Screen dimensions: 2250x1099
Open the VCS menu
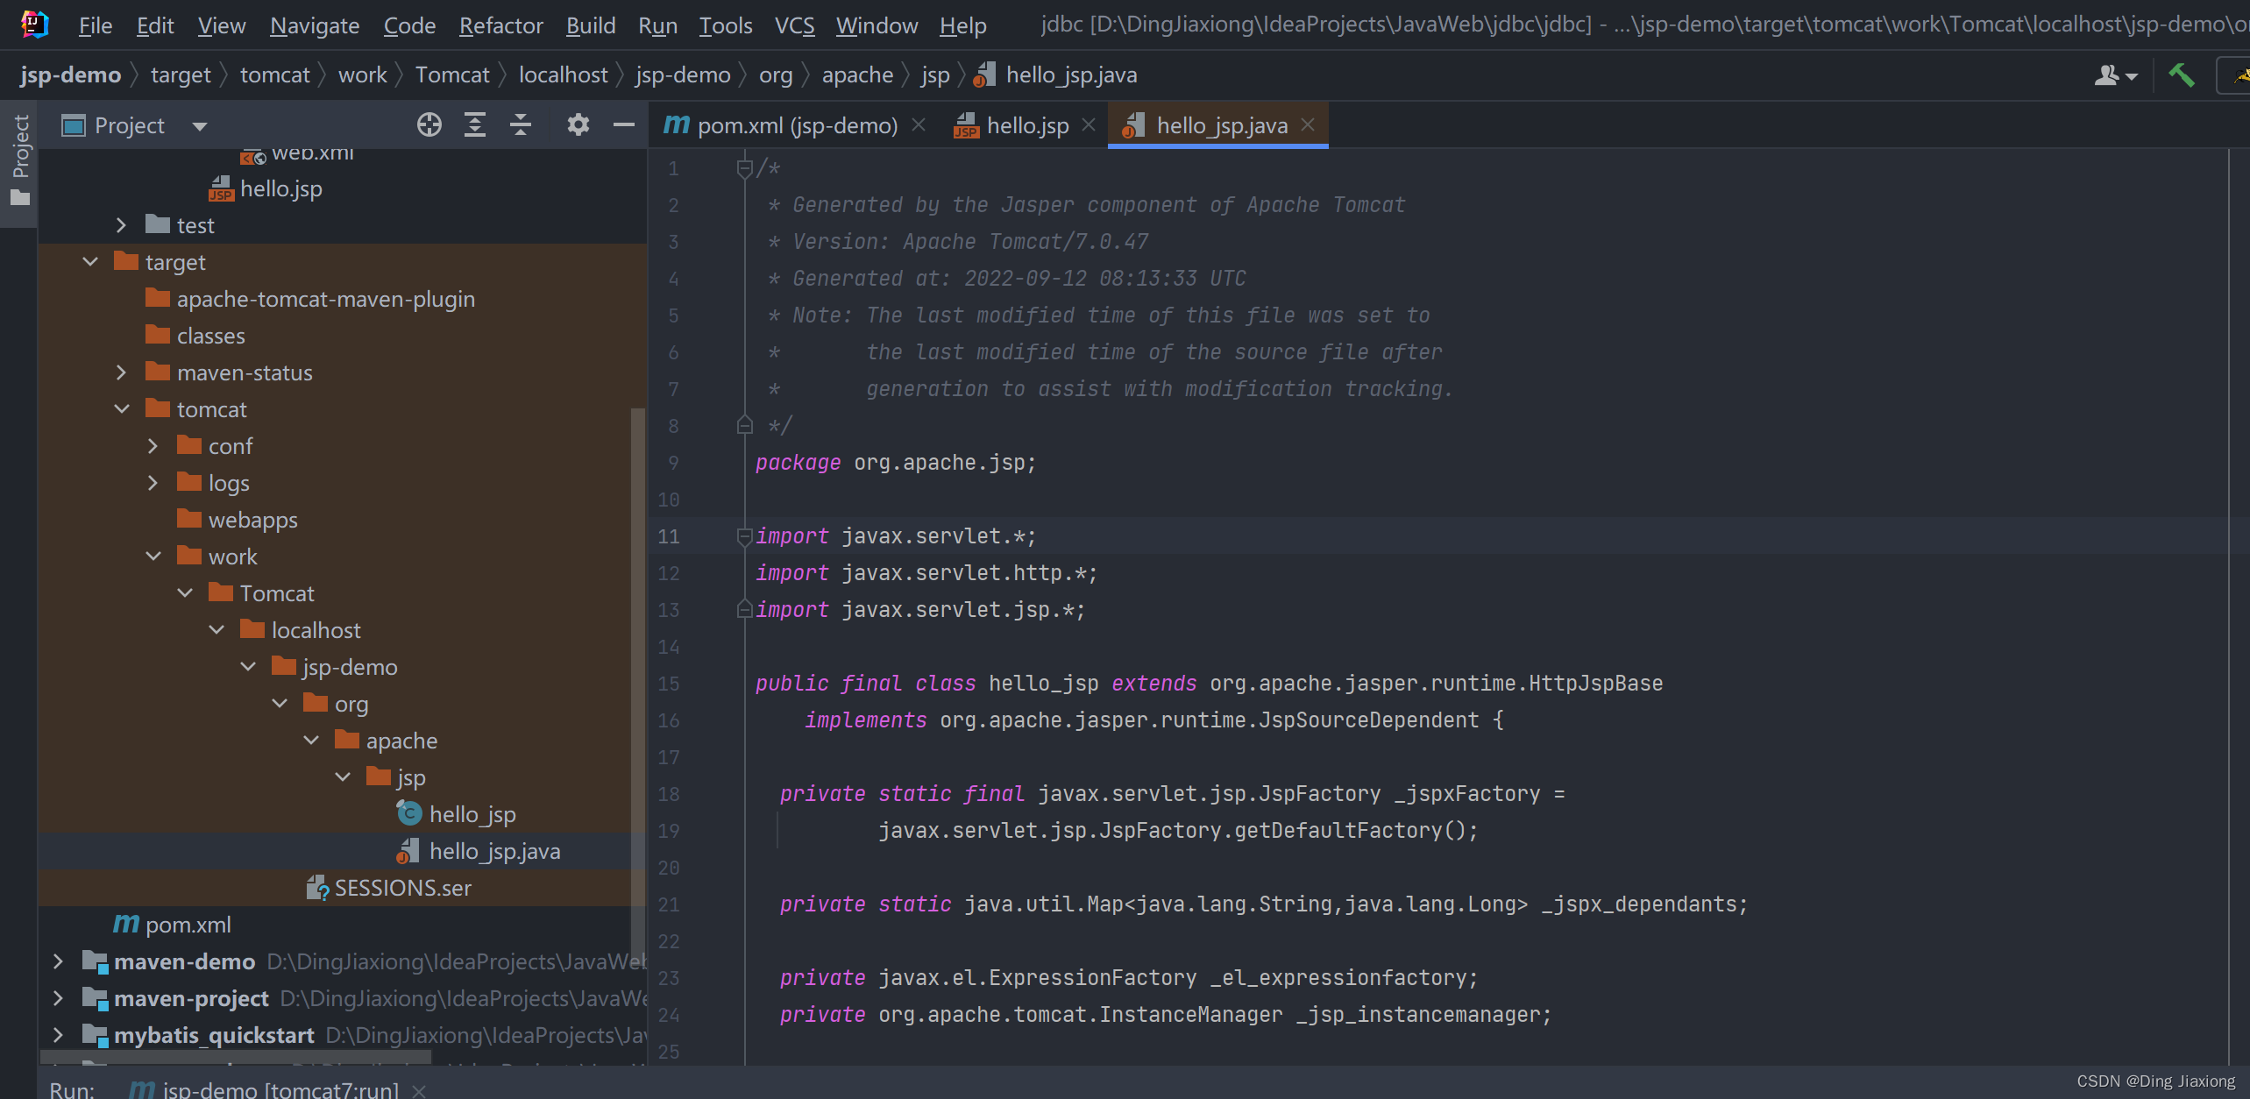pyautogui.click(x=794, y=25)
